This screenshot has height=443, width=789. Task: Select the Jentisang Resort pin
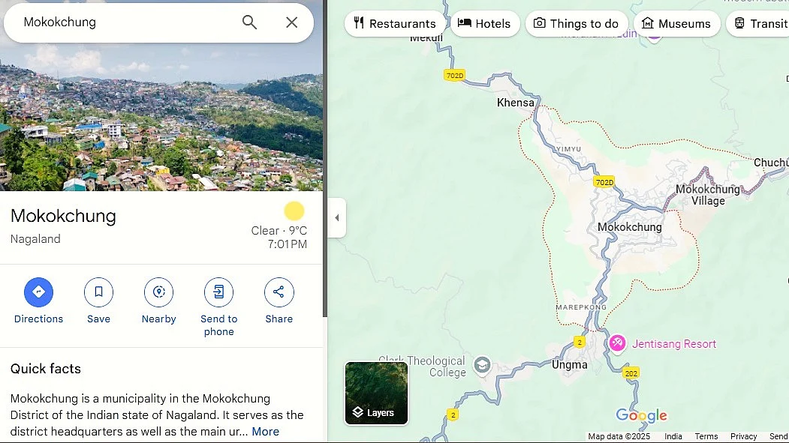point(616,343)
